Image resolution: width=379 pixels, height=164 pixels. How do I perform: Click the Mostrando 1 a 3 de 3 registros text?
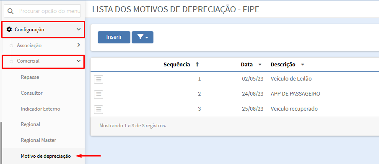[x=133, y=126]
